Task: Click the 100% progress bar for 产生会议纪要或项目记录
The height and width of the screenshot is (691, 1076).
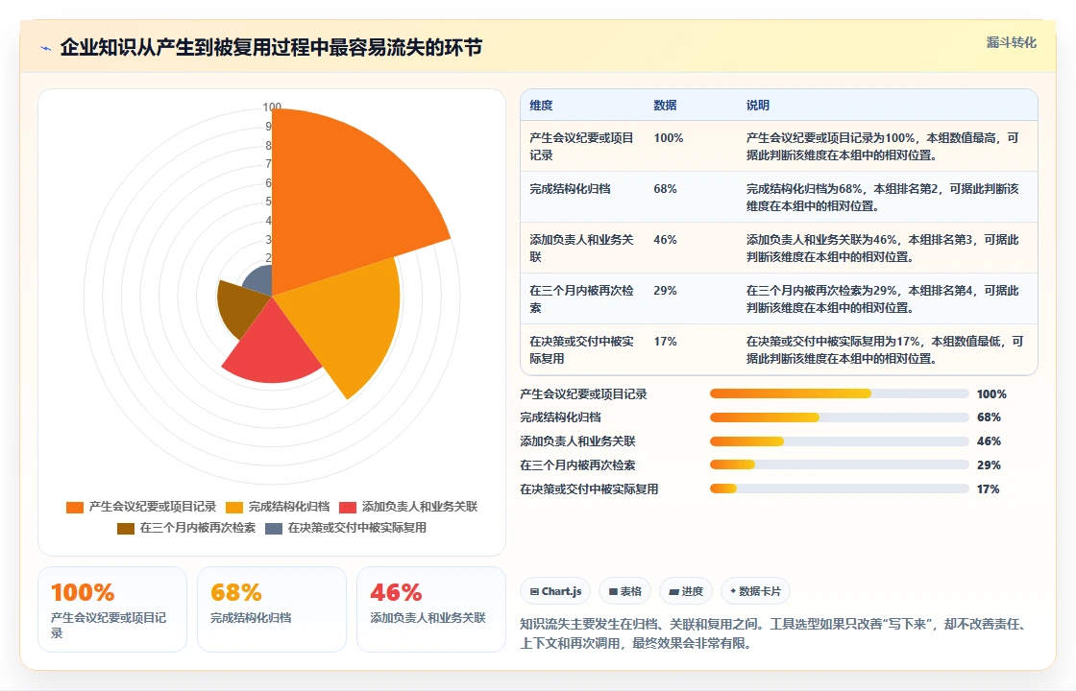Action: (x=839, y=393)
